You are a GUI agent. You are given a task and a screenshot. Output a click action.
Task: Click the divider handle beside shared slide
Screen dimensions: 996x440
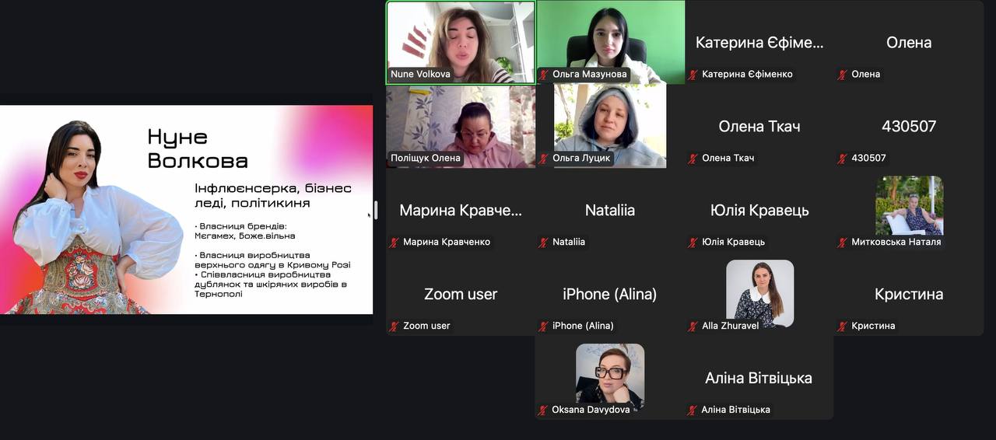point(376,210)
